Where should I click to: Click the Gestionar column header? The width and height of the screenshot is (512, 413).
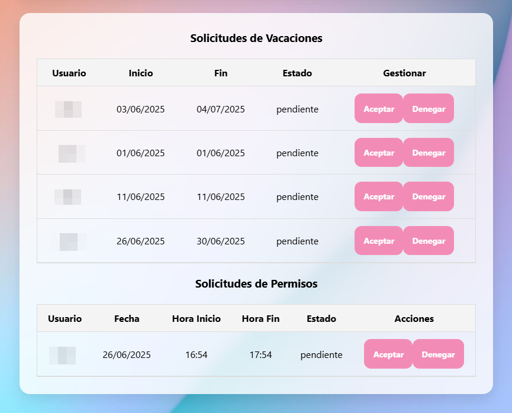tap(404, 73)
